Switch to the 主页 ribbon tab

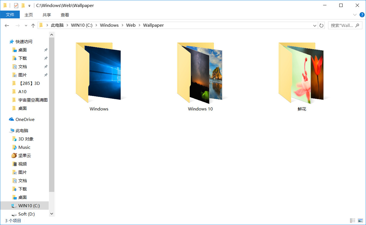click(29, 15)
